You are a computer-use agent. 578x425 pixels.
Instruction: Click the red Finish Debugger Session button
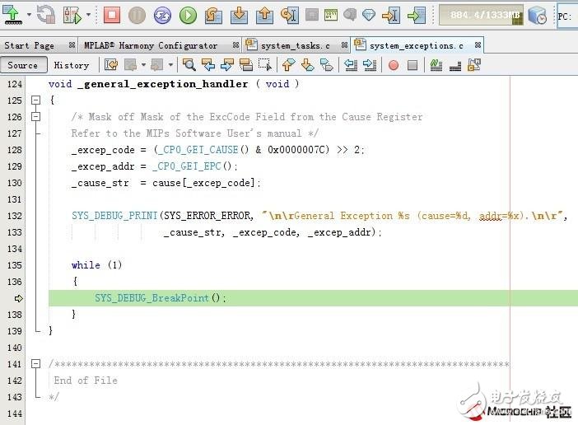pos(112,15)
